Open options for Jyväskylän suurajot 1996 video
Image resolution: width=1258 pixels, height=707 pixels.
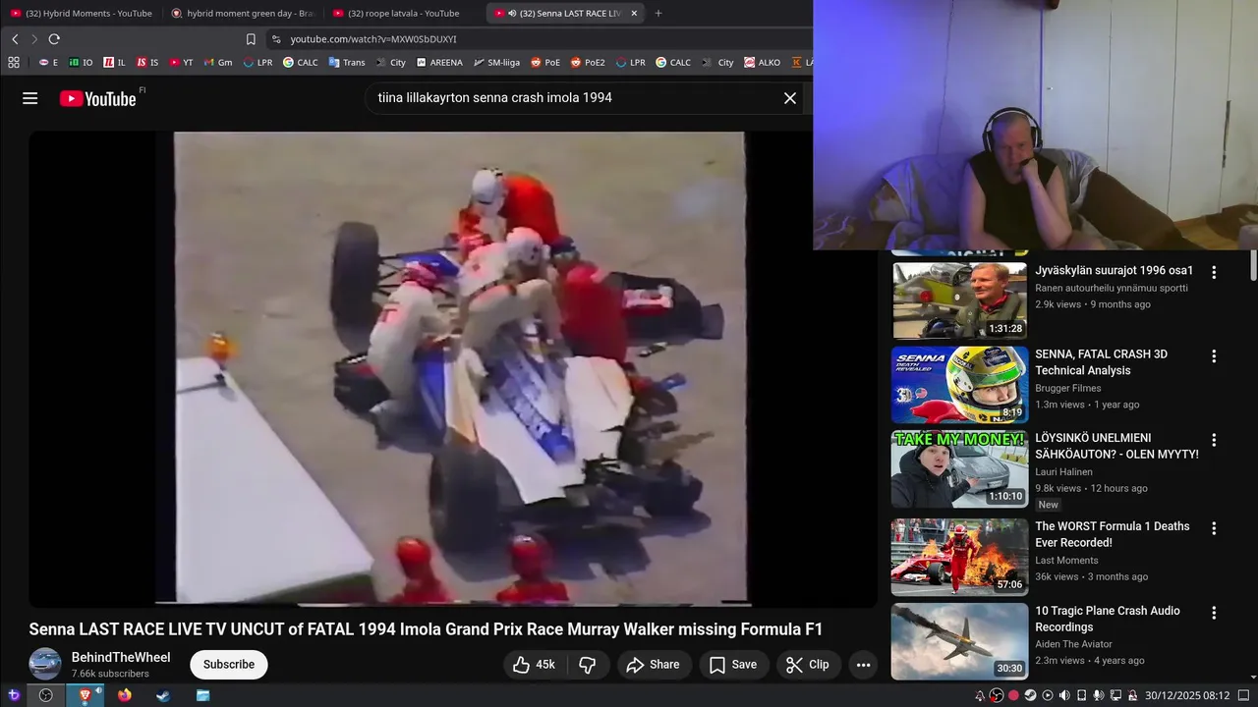tap(1214, 272)
